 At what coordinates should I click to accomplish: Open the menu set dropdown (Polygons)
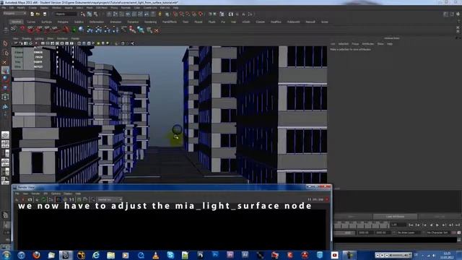[x=14, y=14]
